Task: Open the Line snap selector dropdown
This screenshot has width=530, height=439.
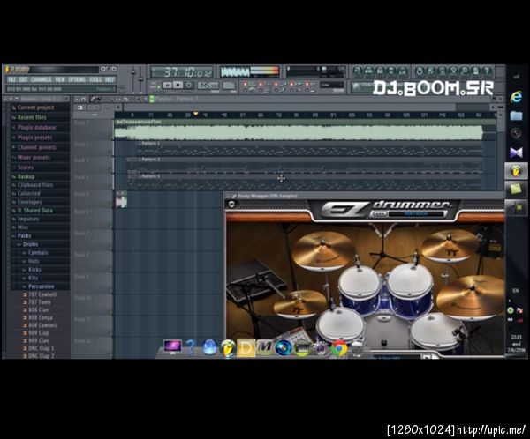Action: click(332, 85)
